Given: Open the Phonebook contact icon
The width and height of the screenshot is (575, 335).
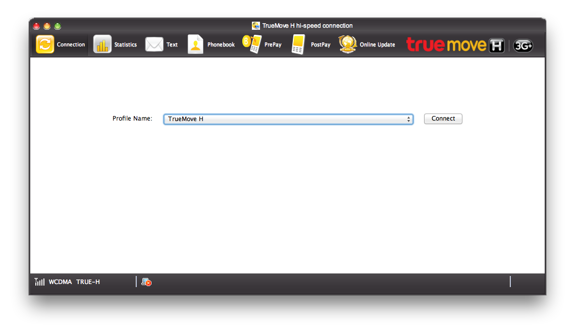Looking at the screenshot, I should (x=195, y=44).
